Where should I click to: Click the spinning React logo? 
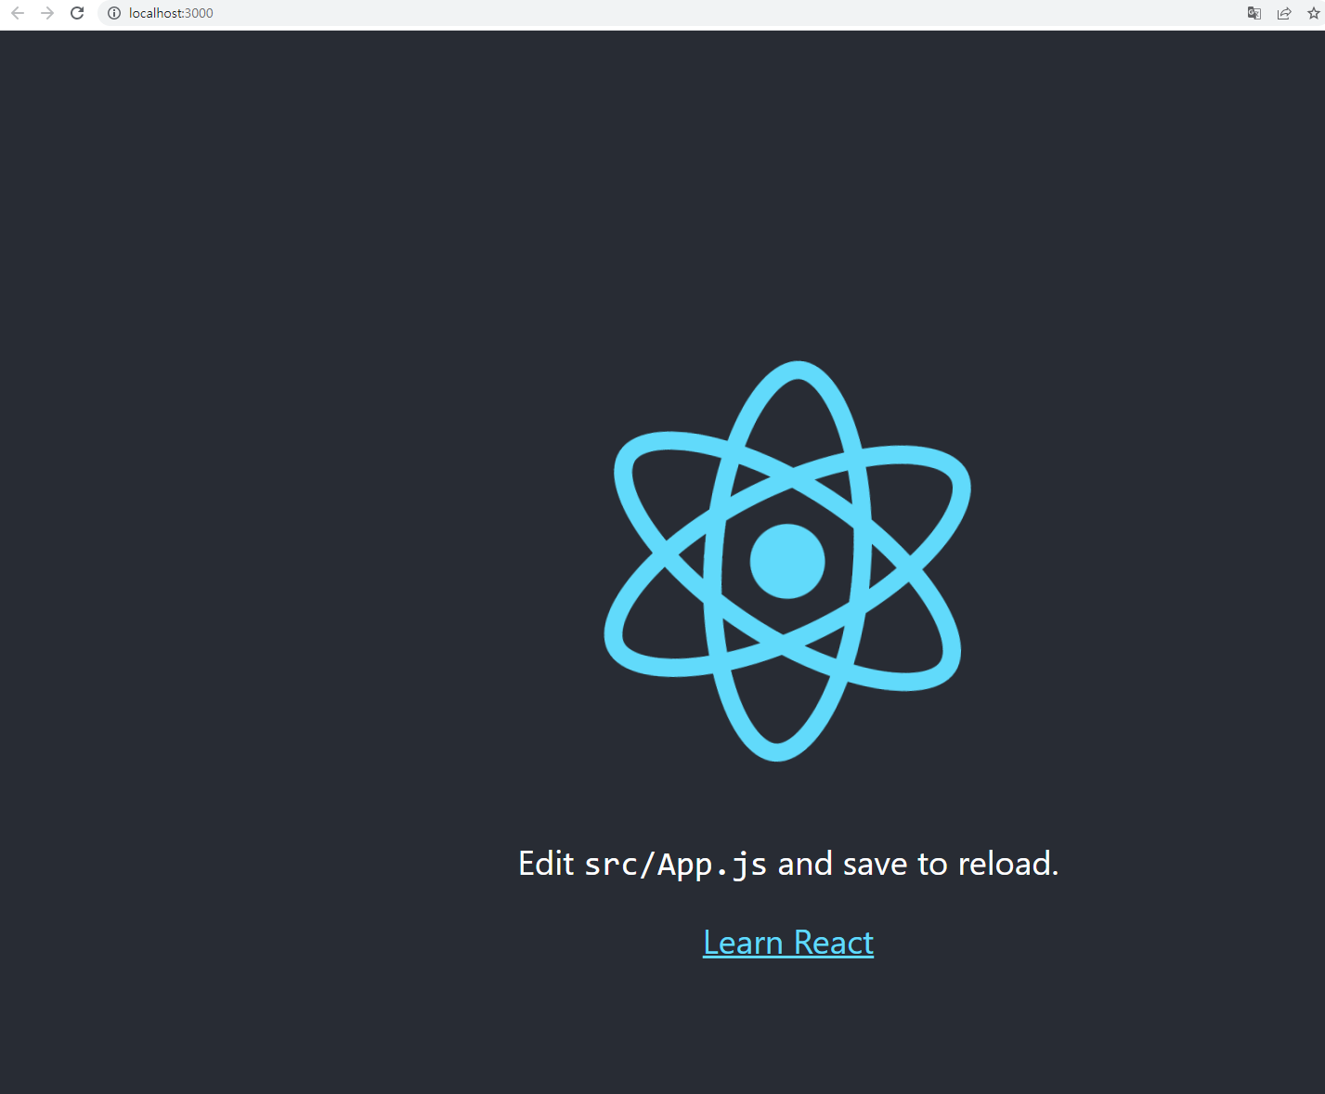pyautogui.click(x=787, y=561)
